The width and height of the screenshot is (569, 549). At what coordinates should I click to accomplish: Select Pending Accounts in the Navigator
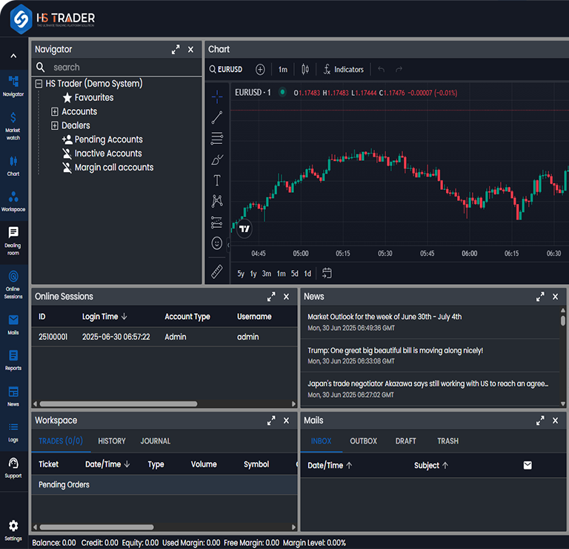click(102, 139)
